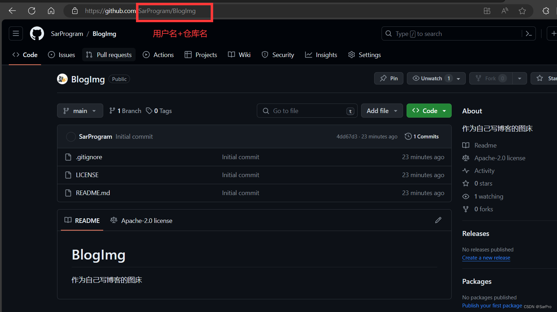Click the .gitignore file icon
Image resolution: width=557 pixels, height=312 pixels.
(x=68, y=157)
